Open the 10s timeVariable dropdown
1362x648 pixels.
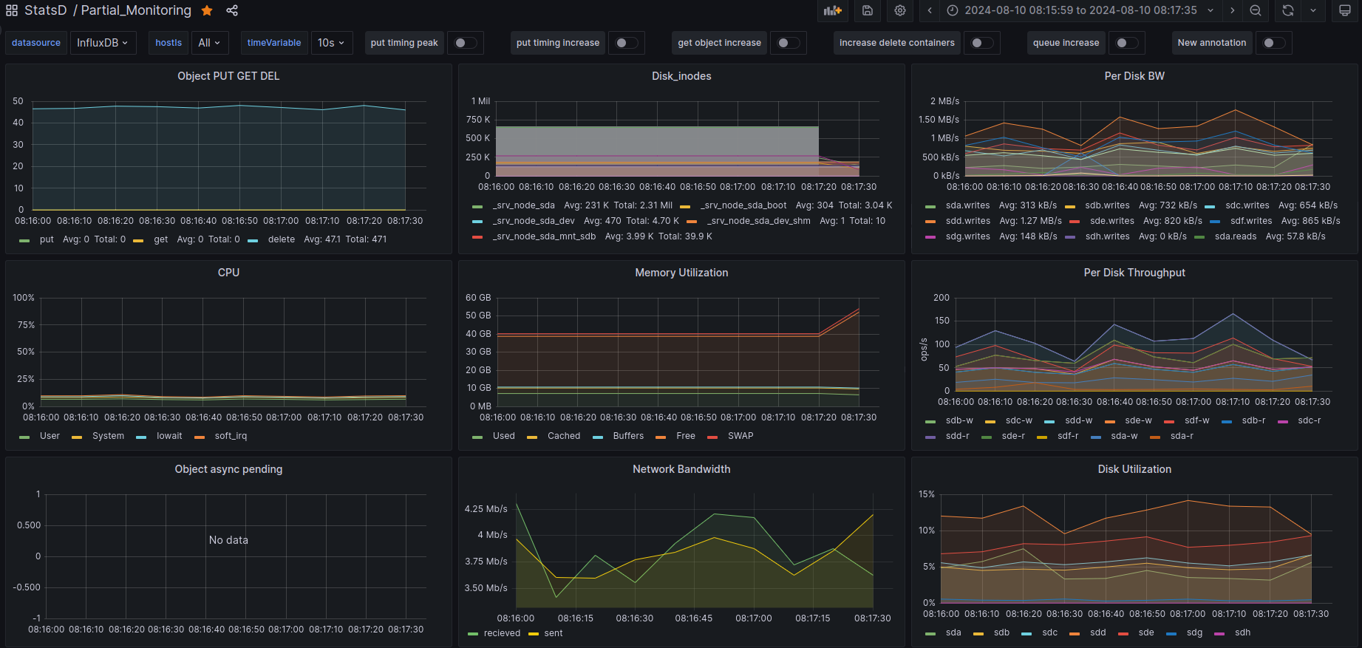(x=331, y=43)
